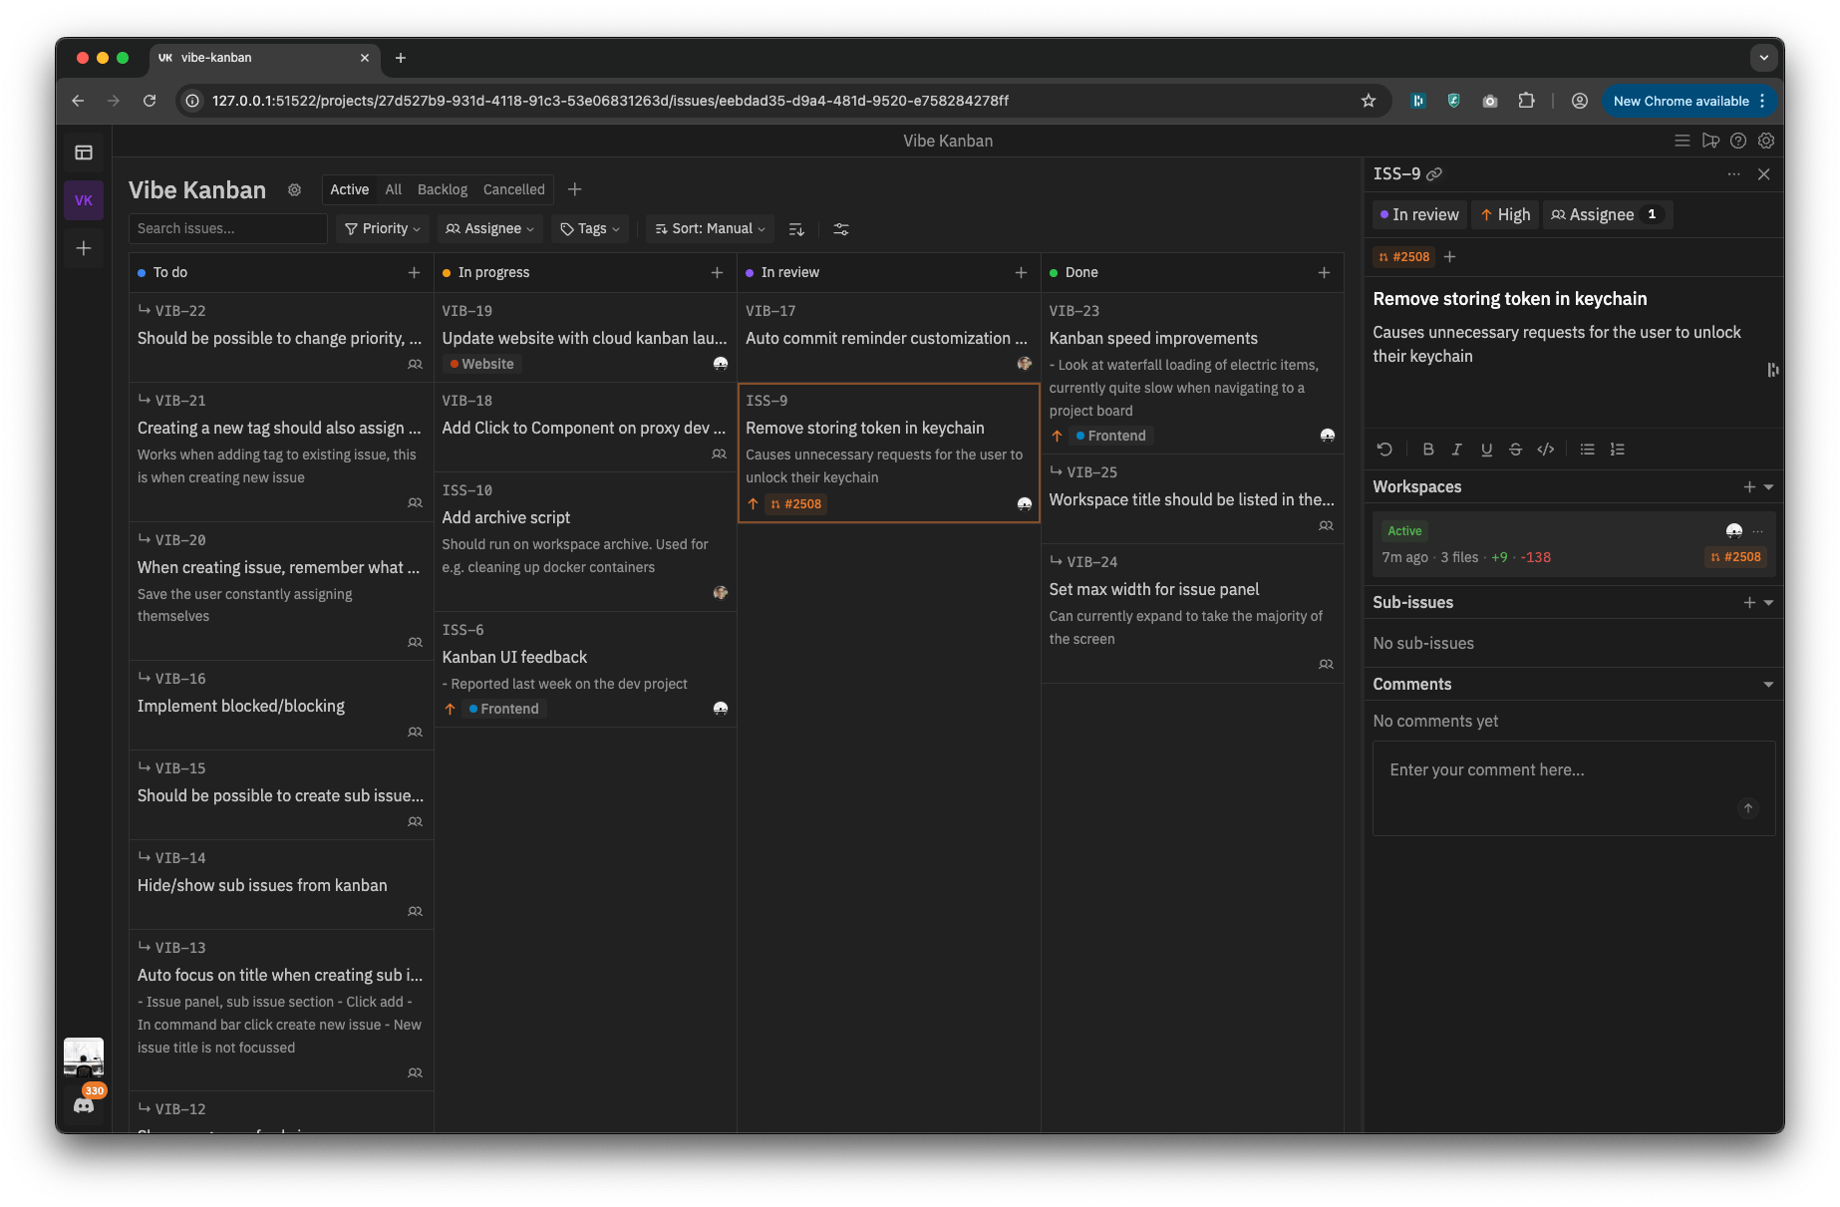The width and height of the screenshot is (1840, 1207).
Task: Open pull request #2508 tag in panel
Action: (x=1403, y=257)
